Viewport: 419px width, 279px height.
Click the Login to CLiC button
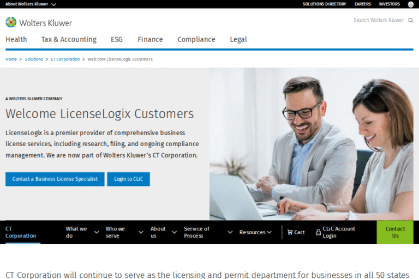pos(129,179)
